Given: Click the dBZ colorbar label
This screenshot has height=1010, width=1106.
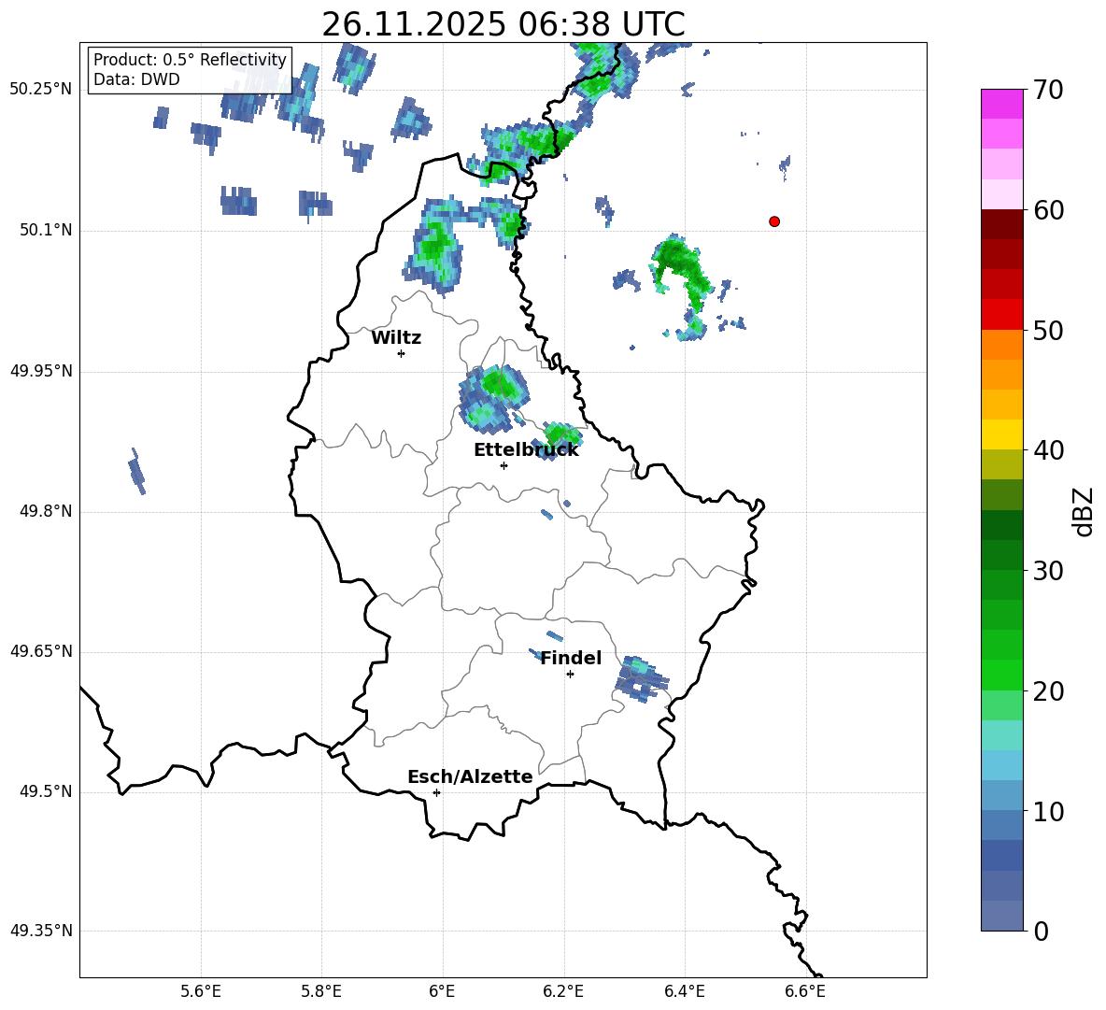Looking at the screenshot, I should [x=1083, y=511].
